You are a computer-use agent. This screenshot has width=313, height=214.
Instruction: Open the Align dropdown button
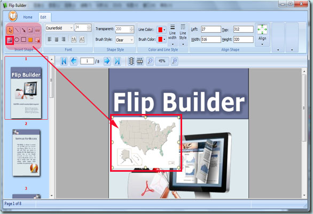coord(262,35)
